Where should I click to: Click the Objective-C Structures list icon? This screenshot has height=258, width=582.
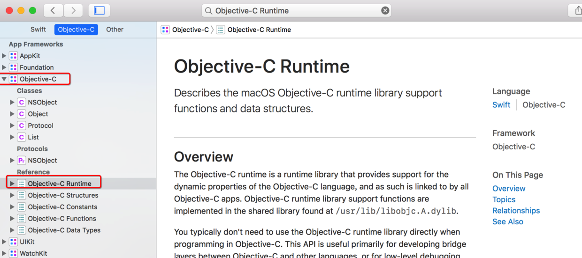click(22, 195)
